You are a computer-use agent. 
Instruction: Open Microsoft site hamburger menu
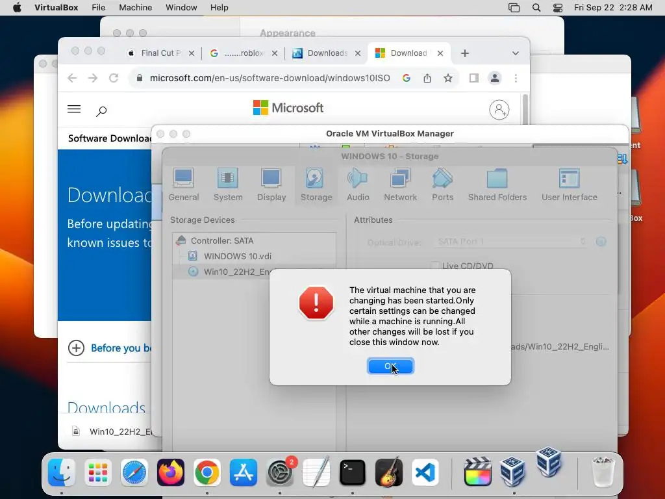(x=74, y=109)
